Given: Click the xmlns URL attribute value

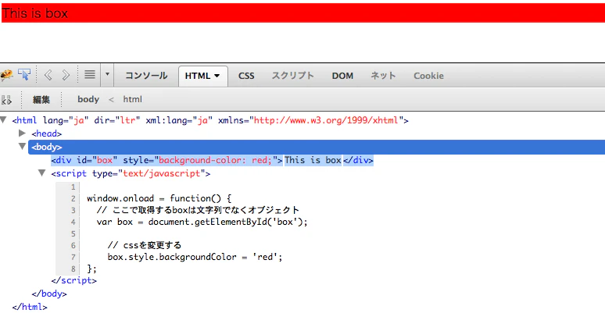Looking at the screenshot, I should tap(326, 120).
